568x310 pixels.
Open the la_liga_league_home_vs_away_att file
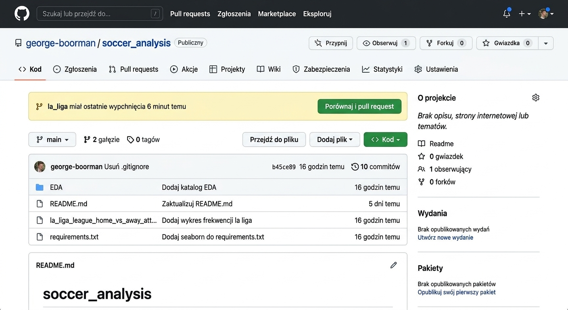(103, 220)
